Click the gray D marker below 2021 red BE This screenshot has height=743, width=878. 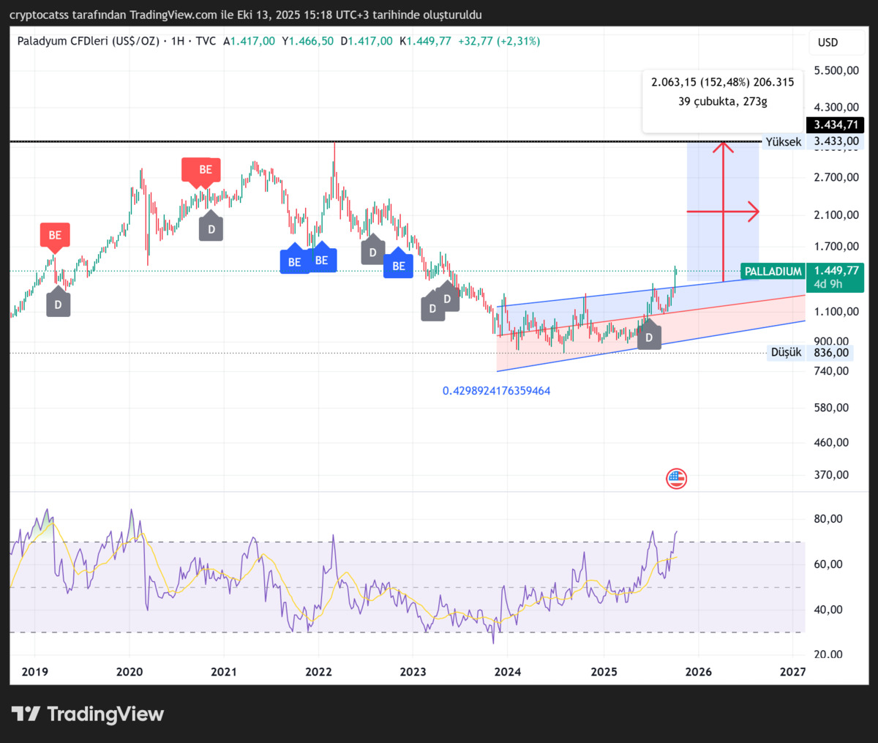coord(211,227)
